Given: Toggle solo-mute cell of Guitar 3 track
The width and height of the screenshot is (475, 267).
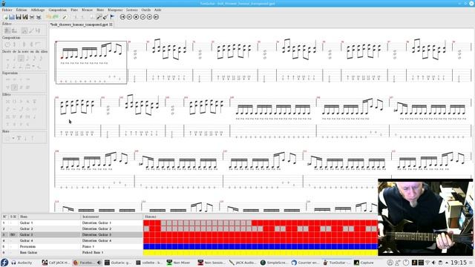Looking at the screenshot, I should (x=13, y=234).
